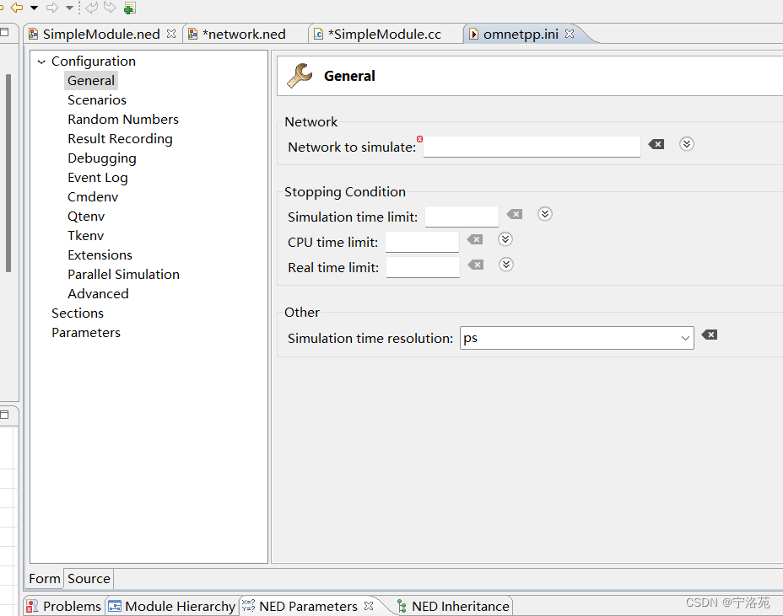Viewport: 783px width, 616px height.
Task: Click the NED Parameters view icon
Action: coord(248,606)
